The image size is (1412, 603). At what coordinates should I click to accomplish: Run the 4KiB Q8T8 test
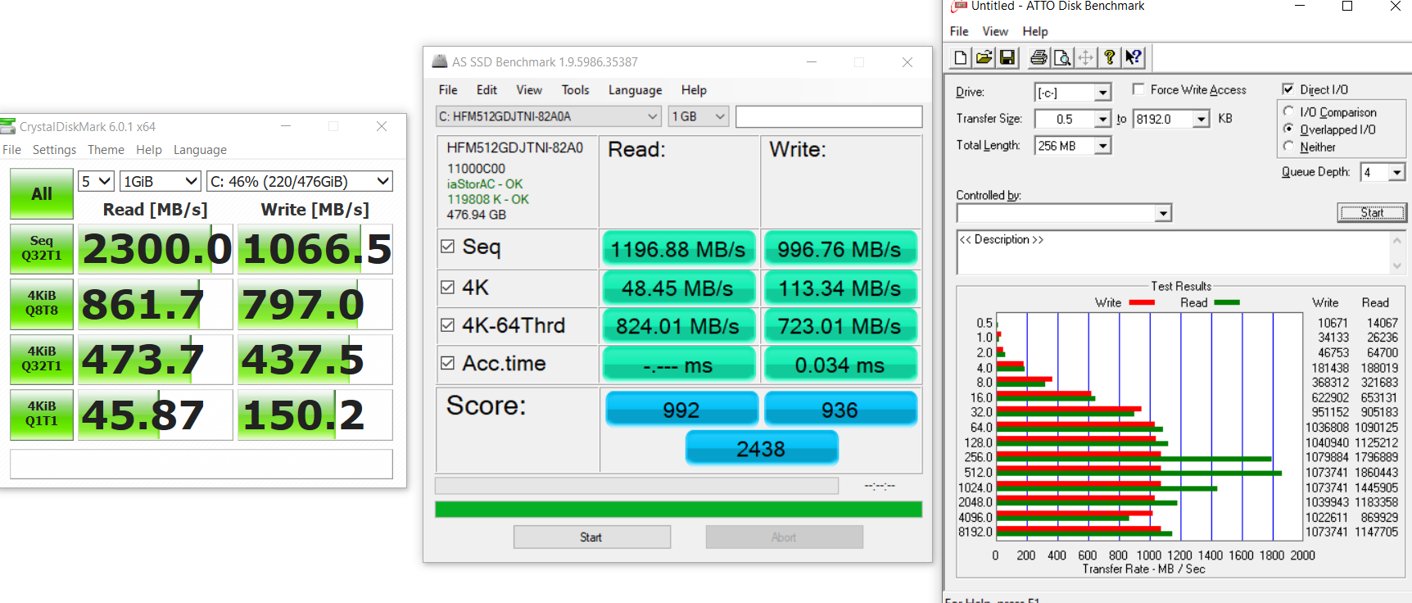point(42,304)
